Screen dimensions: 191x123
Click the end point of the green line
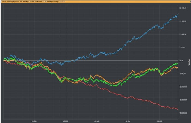click(x=178, y=64)
